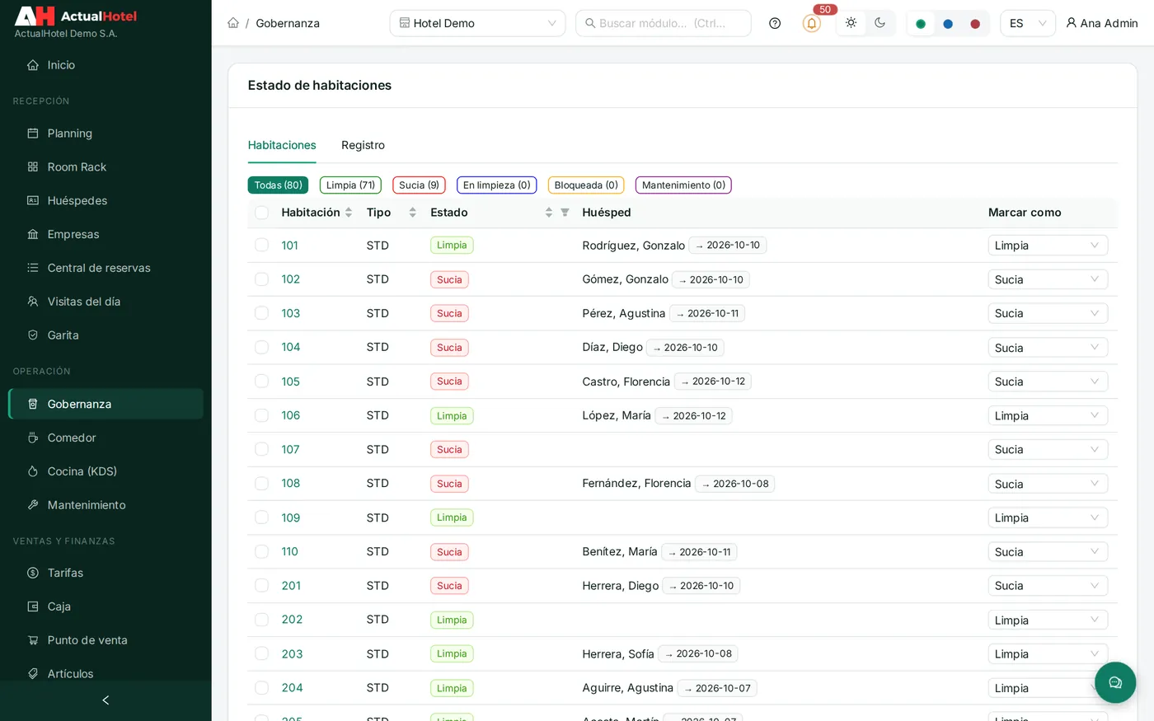
Task: Tick the checkbox for room 106
Action: coord(261,415)
